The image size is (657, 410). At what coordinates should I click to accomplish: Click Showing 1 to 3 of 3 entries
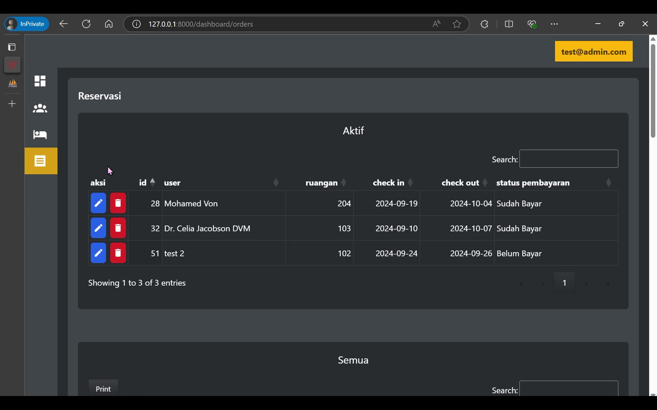point(137,283)
